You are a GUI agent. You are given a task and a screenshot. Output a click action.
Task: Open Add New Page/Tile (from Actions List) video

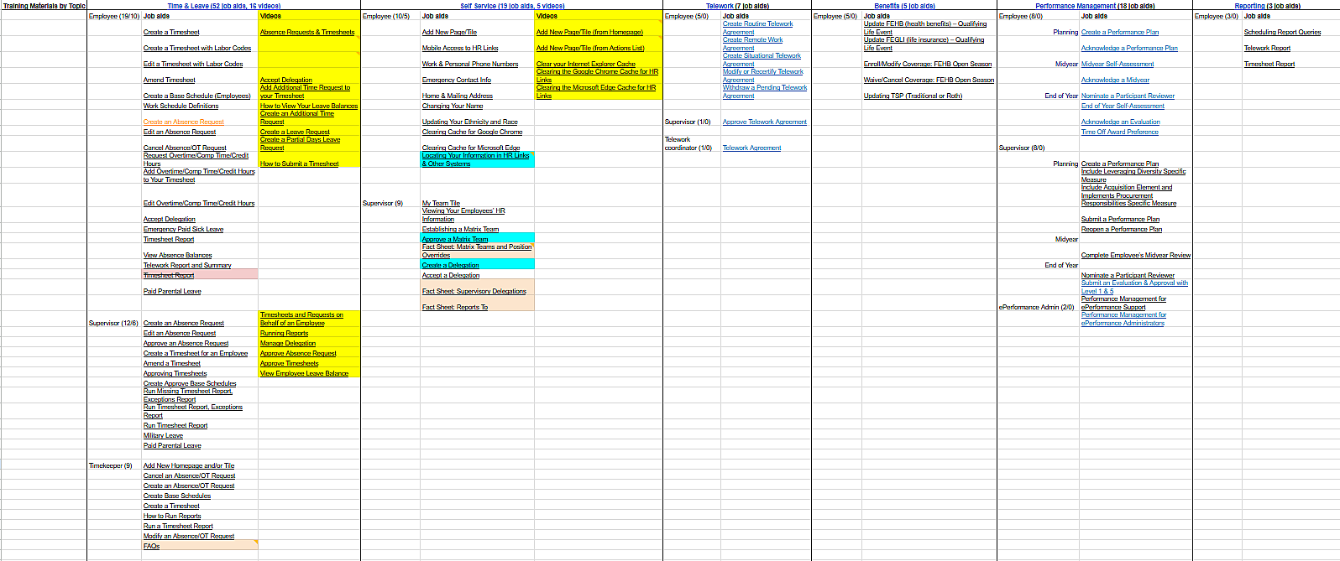click(x=590, y=49)
